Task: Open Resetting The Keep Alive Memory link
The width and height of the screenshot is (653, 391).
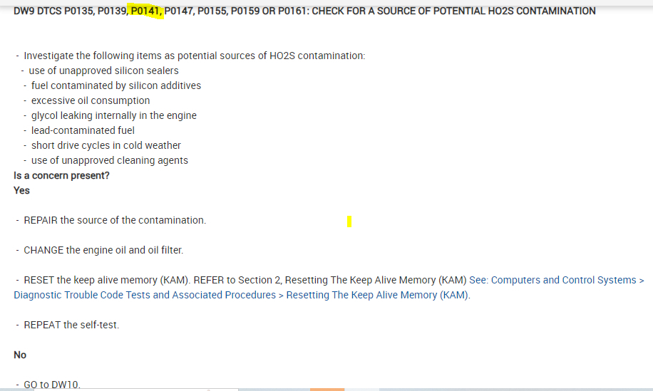Action: [377, 295]
